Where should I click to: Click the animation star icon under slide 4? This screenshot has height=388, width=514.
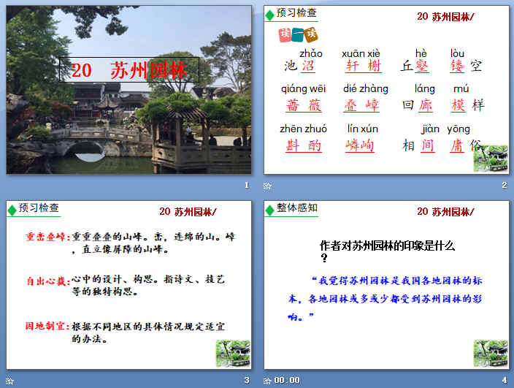point(267,380)
